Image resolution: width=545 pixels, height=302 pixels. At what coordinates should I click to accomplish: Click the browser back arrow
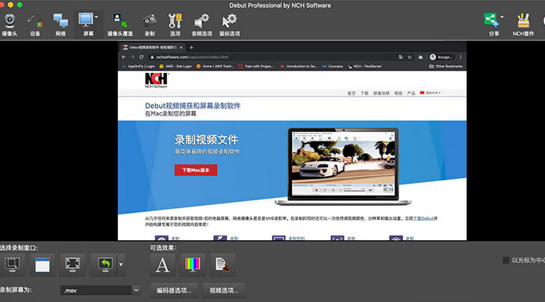(x=124, y=57)
